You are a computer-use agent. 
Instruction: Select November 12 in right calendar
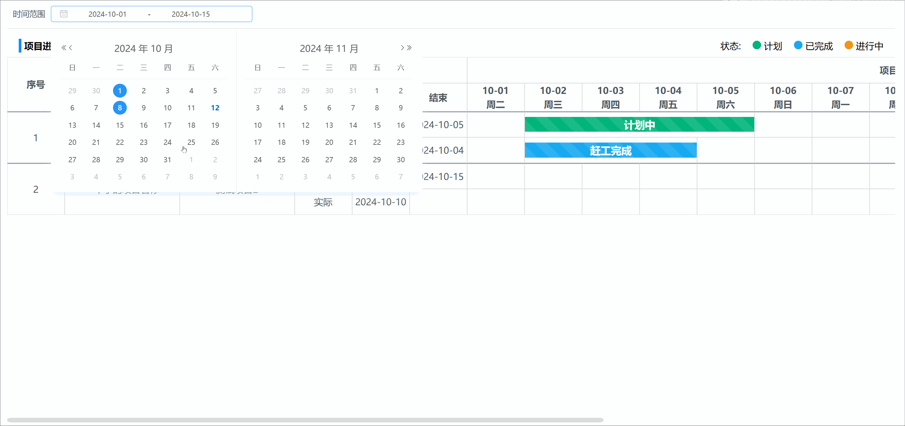point(305,125)
